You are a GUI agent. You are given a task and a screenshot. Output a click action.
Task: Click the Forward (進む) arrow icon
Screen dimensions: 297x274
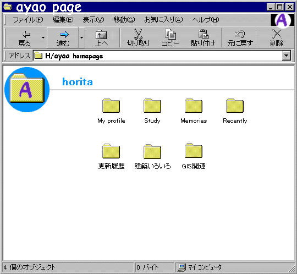[x=64, y=34]
